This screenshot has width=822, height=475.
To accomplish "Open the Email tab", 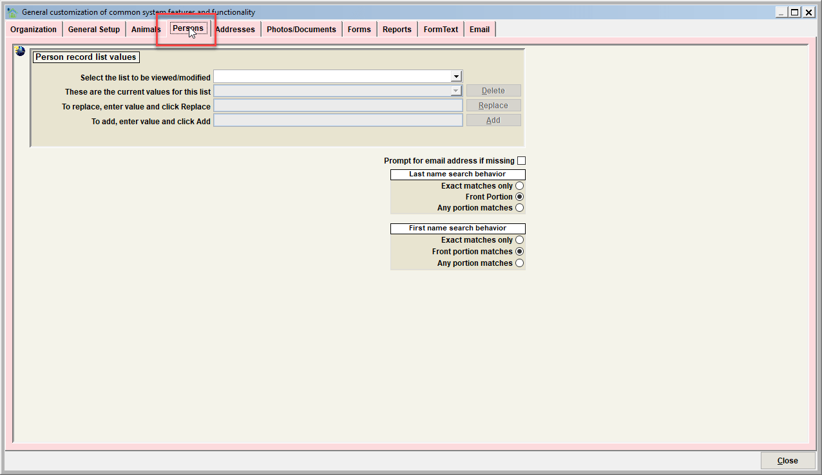I will coord(479,30).
